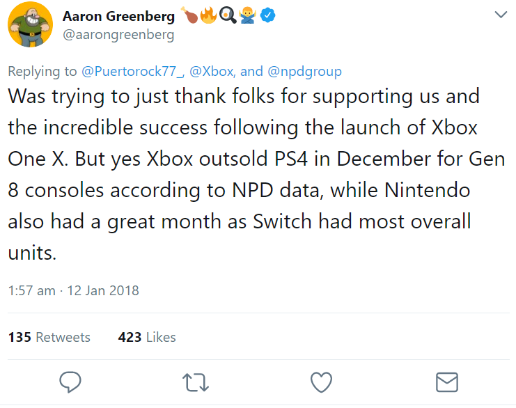The image size is (516, 408).
Task: Send tweet via the envelope message icon
Action: (446, 382)
